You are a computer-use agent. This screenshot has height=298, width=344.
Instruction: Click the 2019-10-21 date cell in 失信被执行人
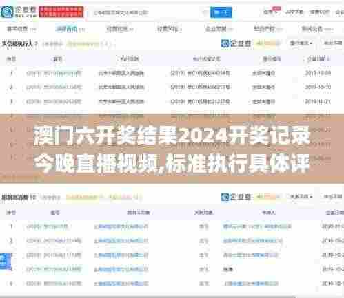318,101
